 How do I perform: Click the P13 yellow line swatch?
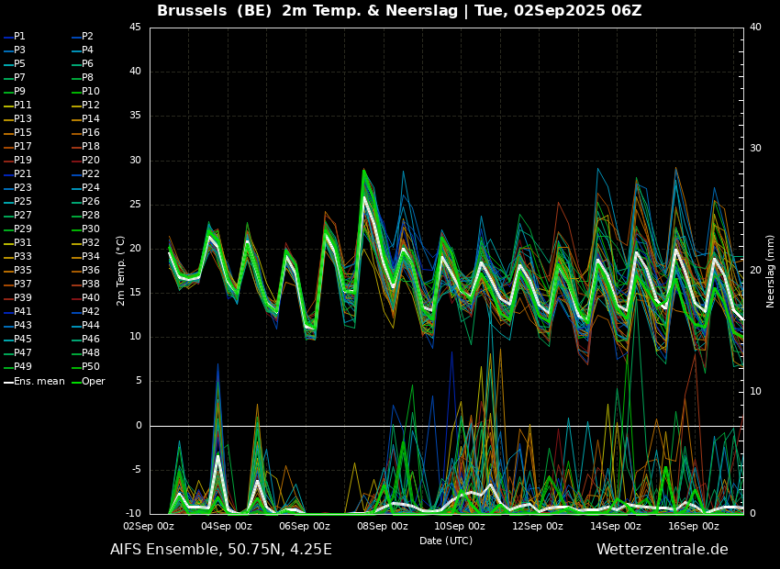point(8,119)
